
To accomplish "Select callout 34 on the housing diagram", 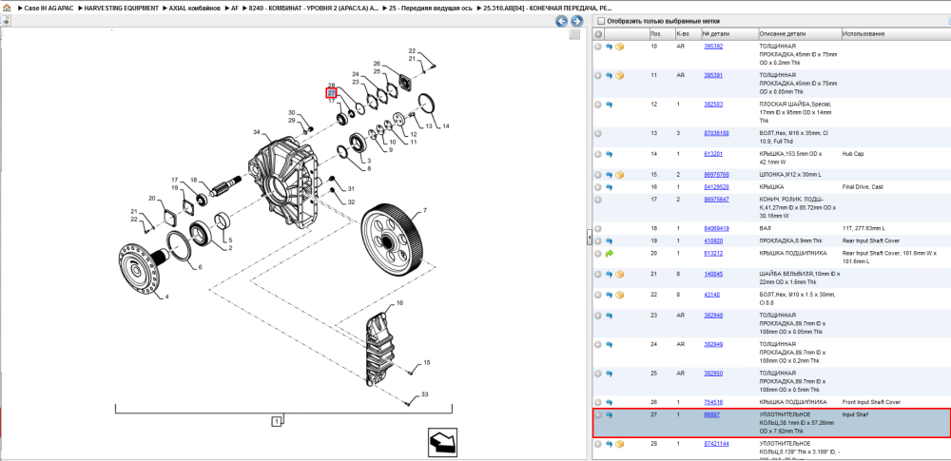I will point(256,131).
